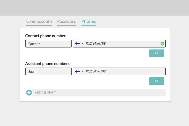
Task: Click the Assistant phone numbers heading
Action: (47, 64)
